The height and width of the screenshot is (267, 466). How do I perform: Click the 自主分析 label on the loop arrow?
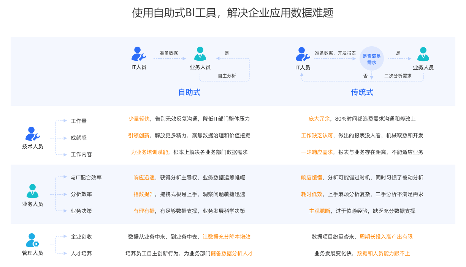click(x=227, y=76)
